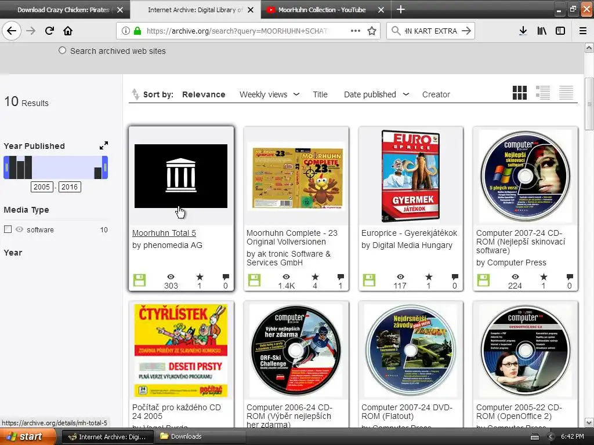This screenshot has height=445, width=594.
Task: Open the ORF-Ski Challenge disc thumbnail
Action: [x=296, y=350]
